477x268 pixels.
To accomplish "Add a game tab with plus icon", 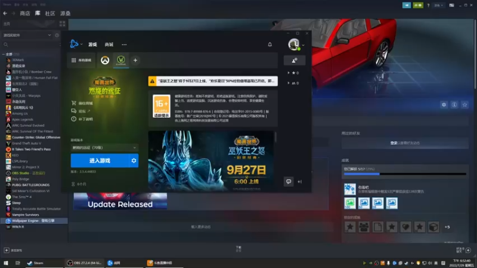I will [135, 60].
